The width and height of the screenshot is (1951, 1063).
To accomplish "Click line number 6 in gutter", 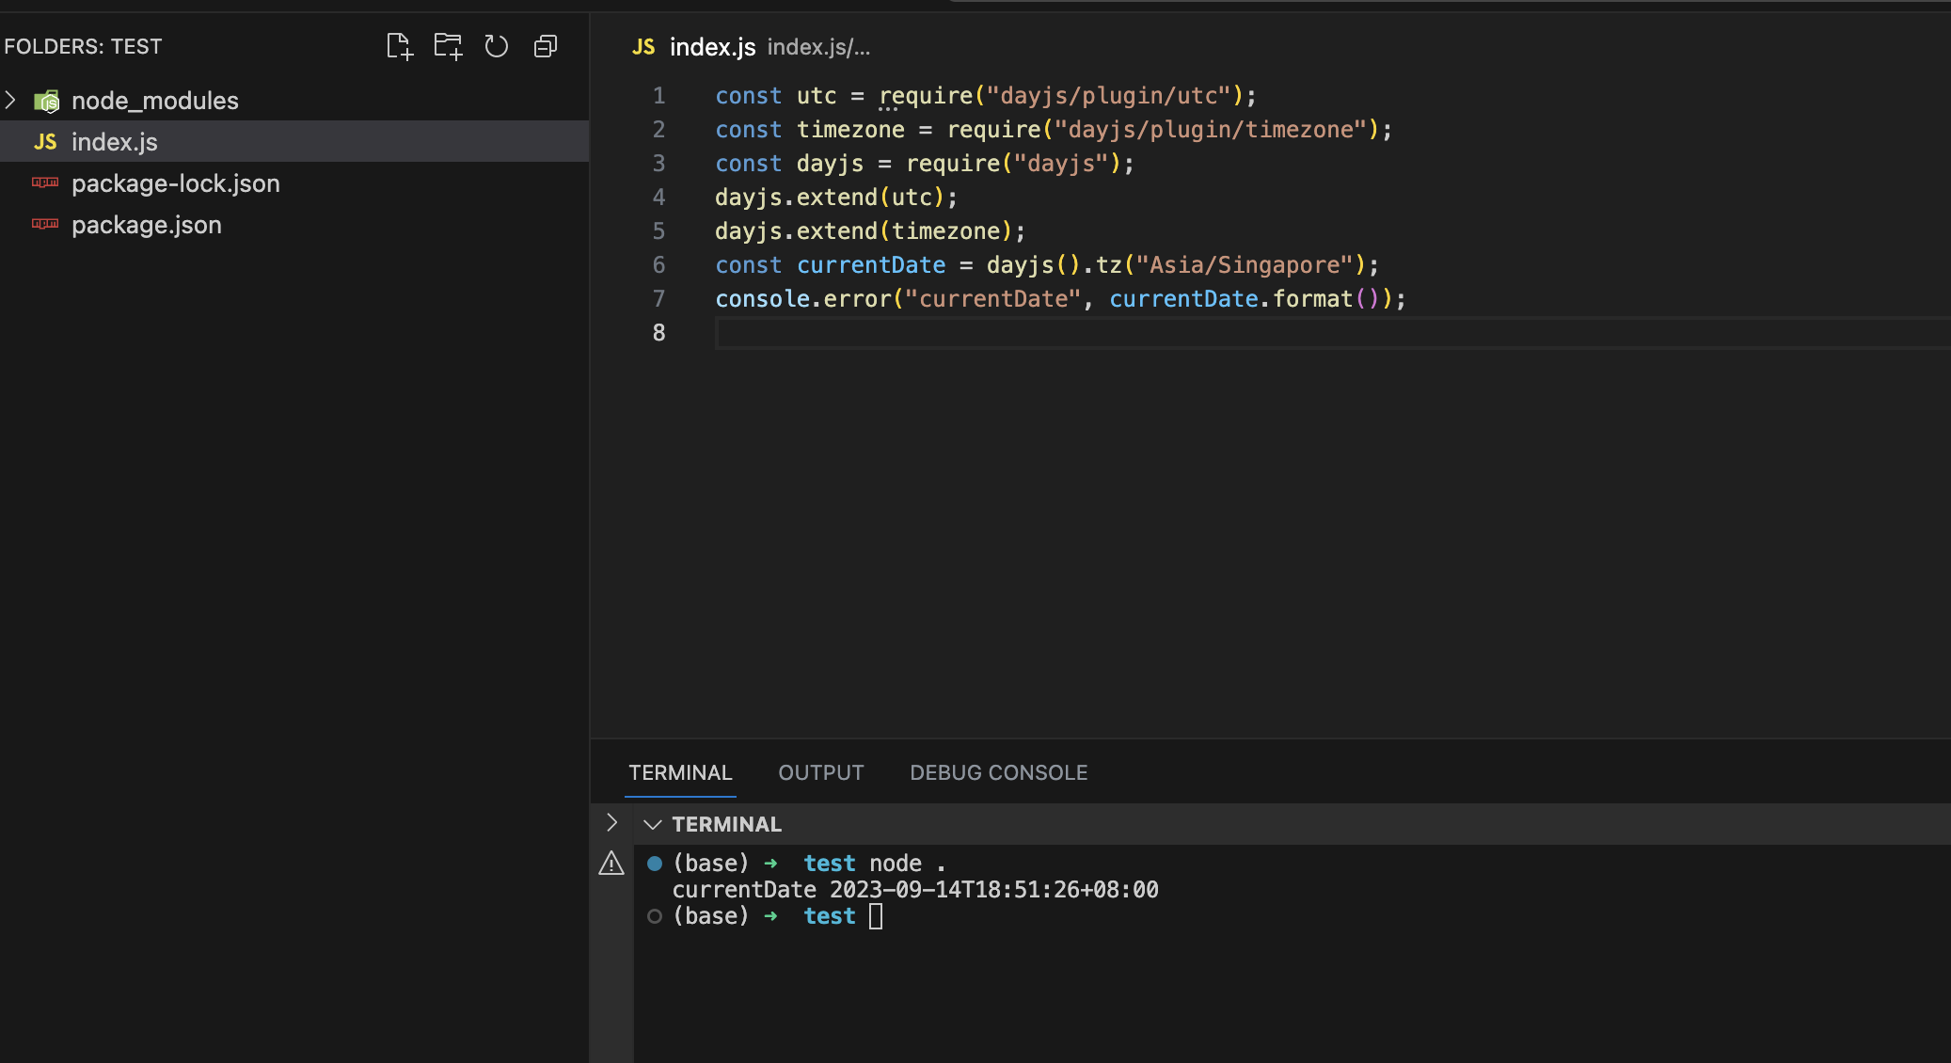I will [658, 265].
